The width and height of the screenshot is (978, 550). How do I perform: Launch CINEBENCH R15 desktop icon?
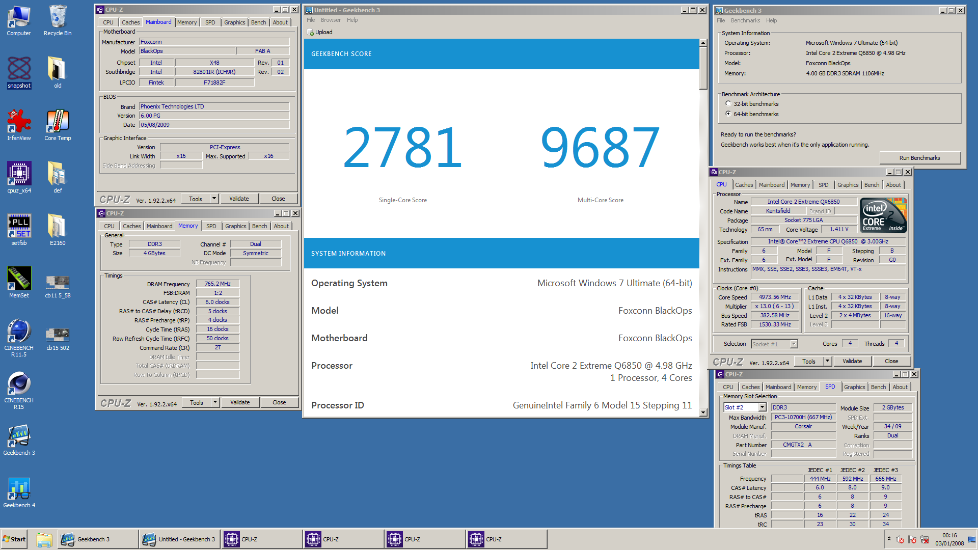(19, 391)
